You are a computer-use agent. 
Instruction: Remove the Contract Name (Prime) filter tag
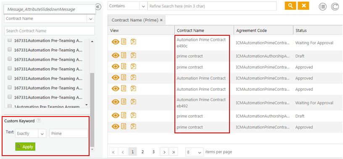[161, 20]
